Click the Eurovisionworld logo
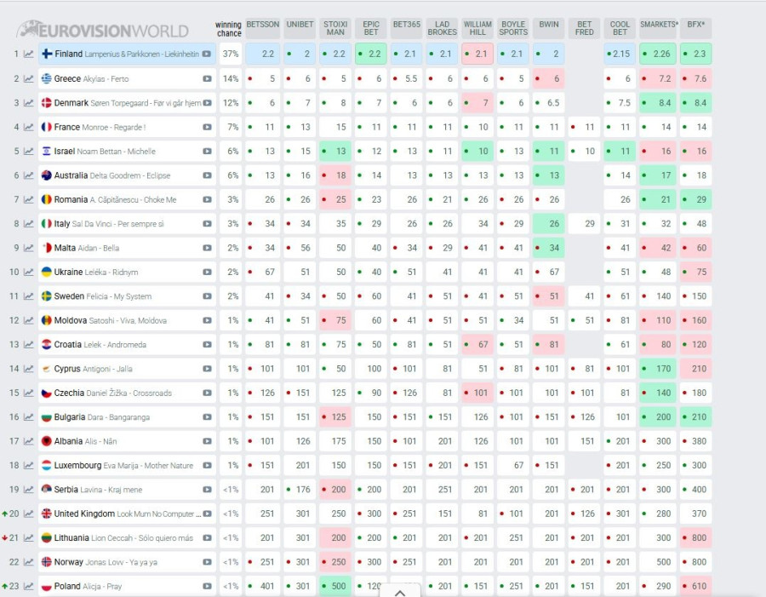Image resolution: width=766 pixels, height=597 pixels. point(103,30)
